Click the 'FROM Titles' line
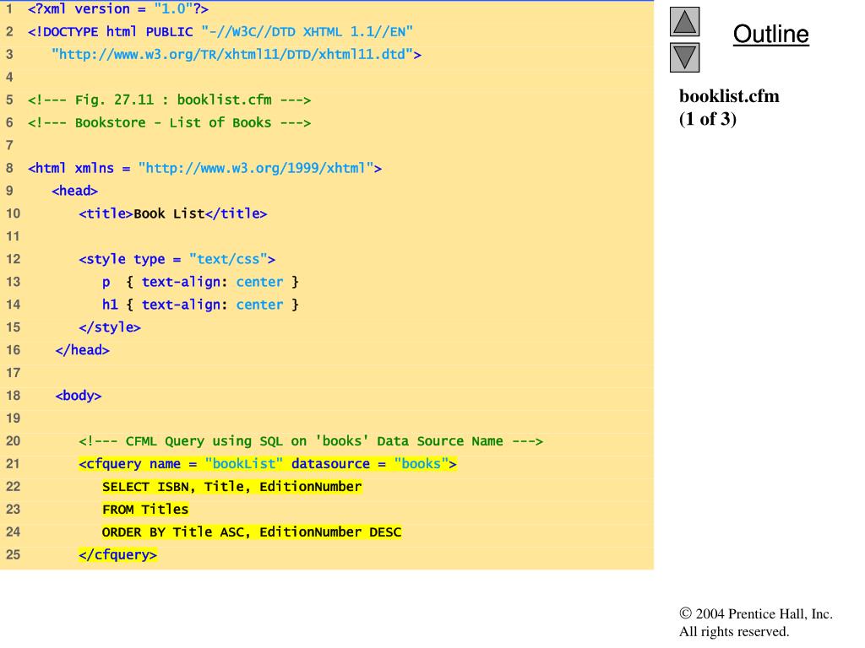The height and width of the screenshot is (648, 865). [145, 509]
